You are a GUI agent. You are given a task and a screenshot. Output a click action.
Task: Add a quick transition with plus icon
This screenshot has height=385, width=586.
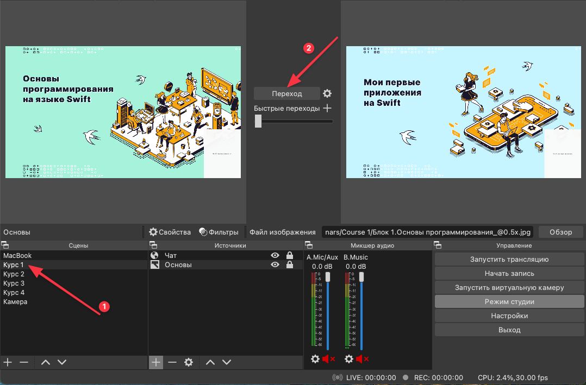coord(327,108)
